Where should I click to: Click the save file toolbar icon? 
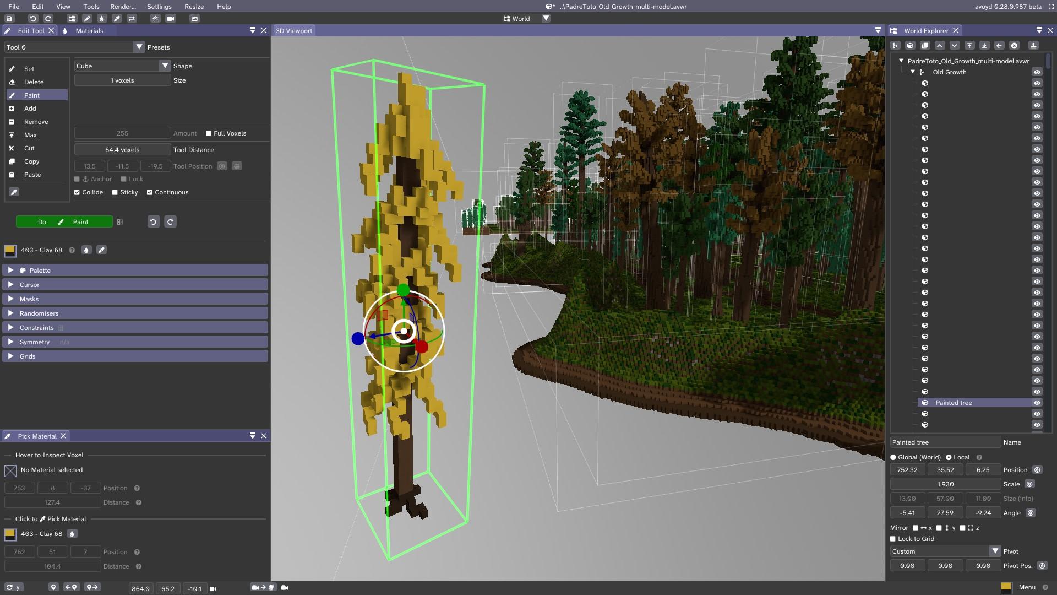pos(9,18)
